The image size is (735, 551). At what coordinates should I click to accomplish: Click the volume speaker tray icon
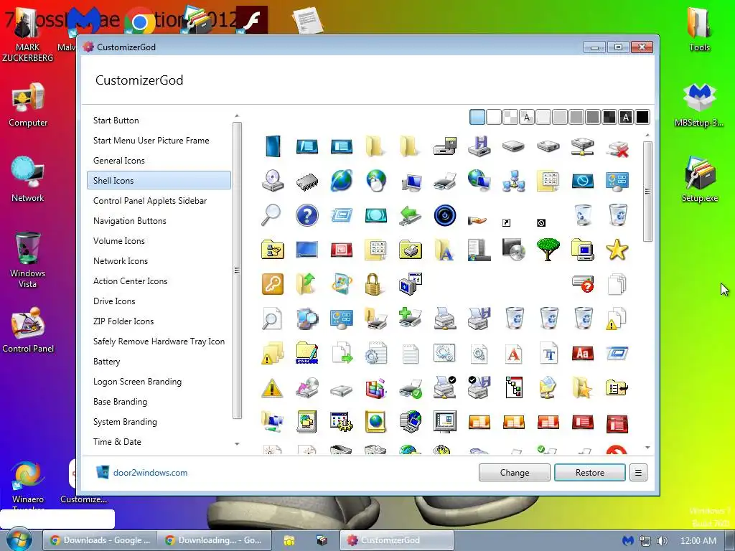click(662, 541)
